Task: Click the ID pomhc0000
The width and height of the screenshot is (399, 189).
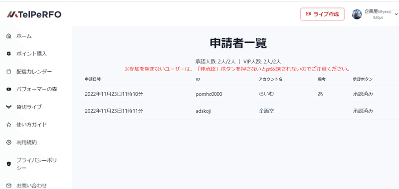Action: tap(209, 94)
